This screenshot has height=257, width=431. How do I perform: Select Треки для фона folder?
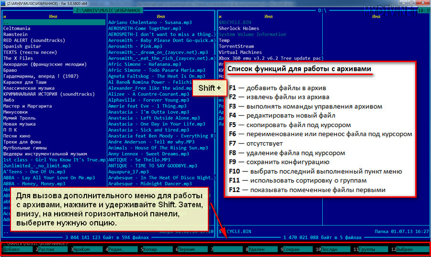point(22,142)
